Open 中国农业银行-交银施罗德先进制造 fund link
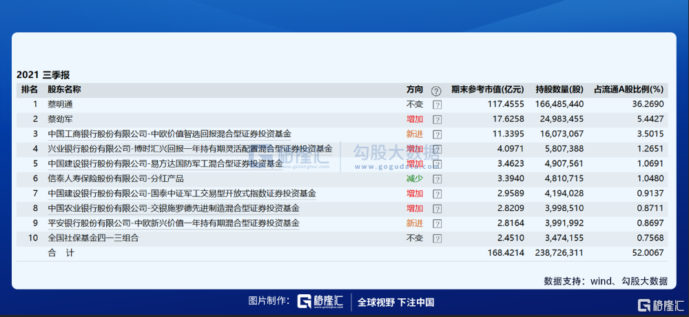The width and height of the screenshot is (689, 317). [174, 208]
